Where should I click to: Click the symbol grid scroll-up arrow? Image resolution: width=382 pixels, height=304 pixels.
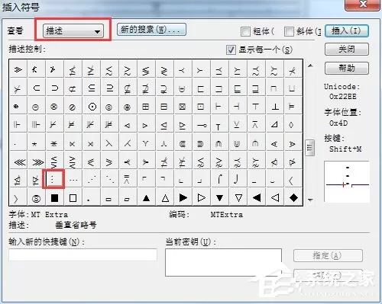tap(310, 66)
